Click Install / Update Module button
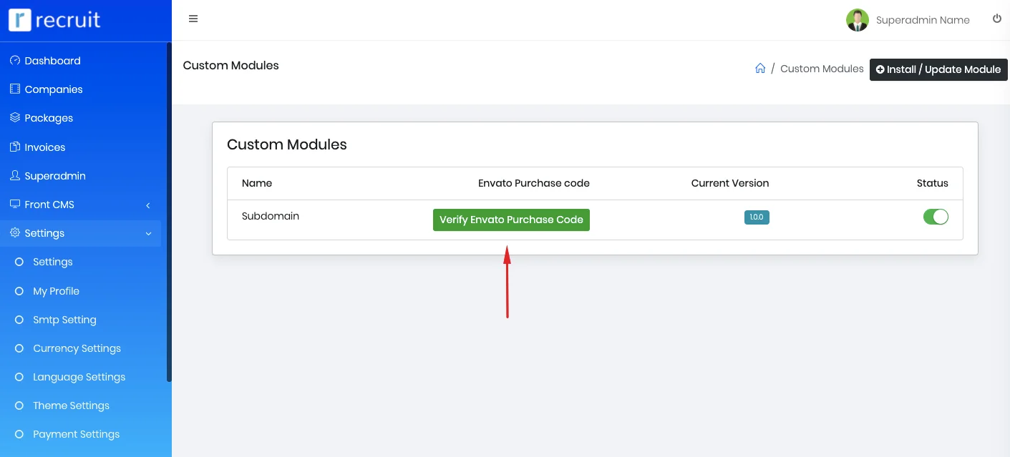Screen dimensions: 1010x457 [938, 69]
